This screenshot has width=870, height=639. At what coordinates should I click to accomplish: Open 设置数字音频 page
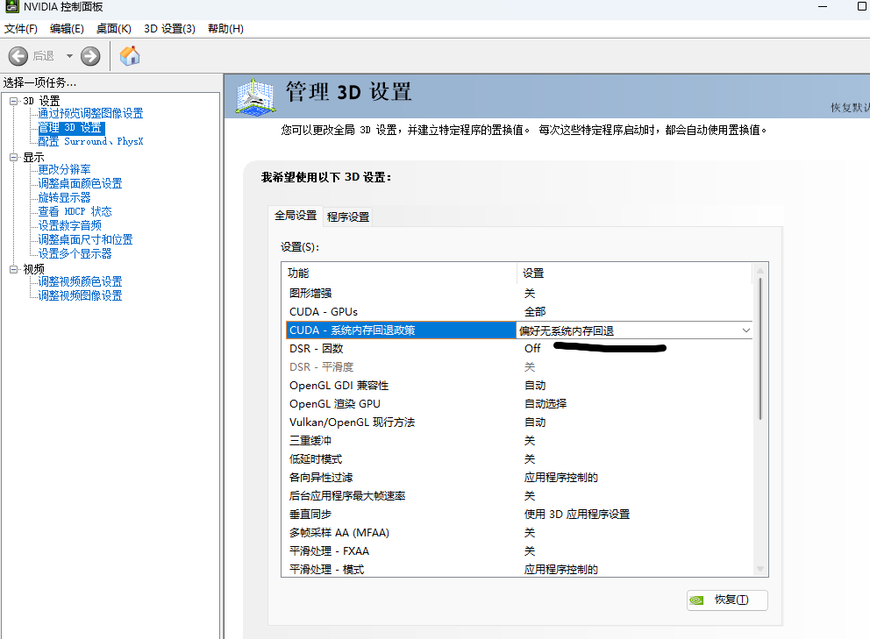tap(69, 226)
